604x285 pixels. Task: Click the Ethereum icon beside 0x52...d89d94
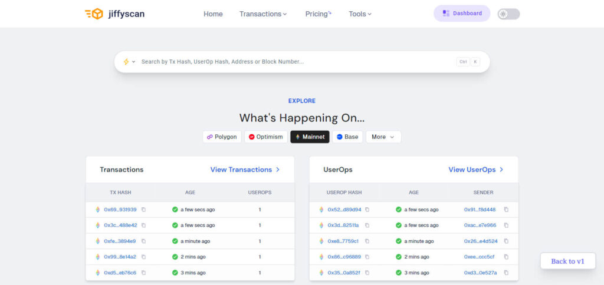pyautogui.click(x=321, y=210)
